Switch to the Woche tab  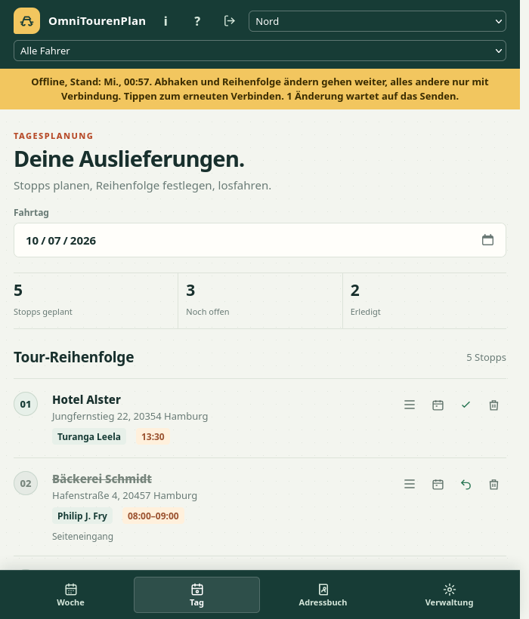coord(71,595)
